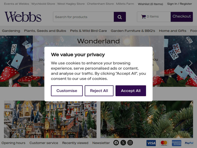Image resolution: width=197 pixels, height=148 pixels.
Task: Click the Checkout button
Action: (x=182, y=17)
